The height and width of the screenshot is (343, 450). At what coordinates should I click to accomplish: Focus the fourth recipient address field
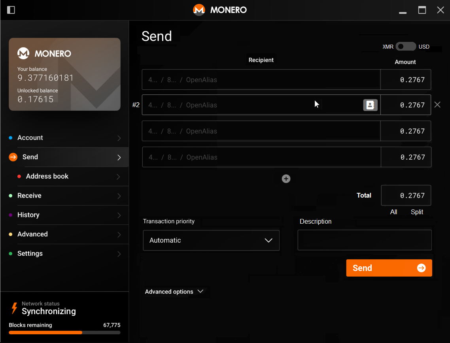(x=261, y=157)
